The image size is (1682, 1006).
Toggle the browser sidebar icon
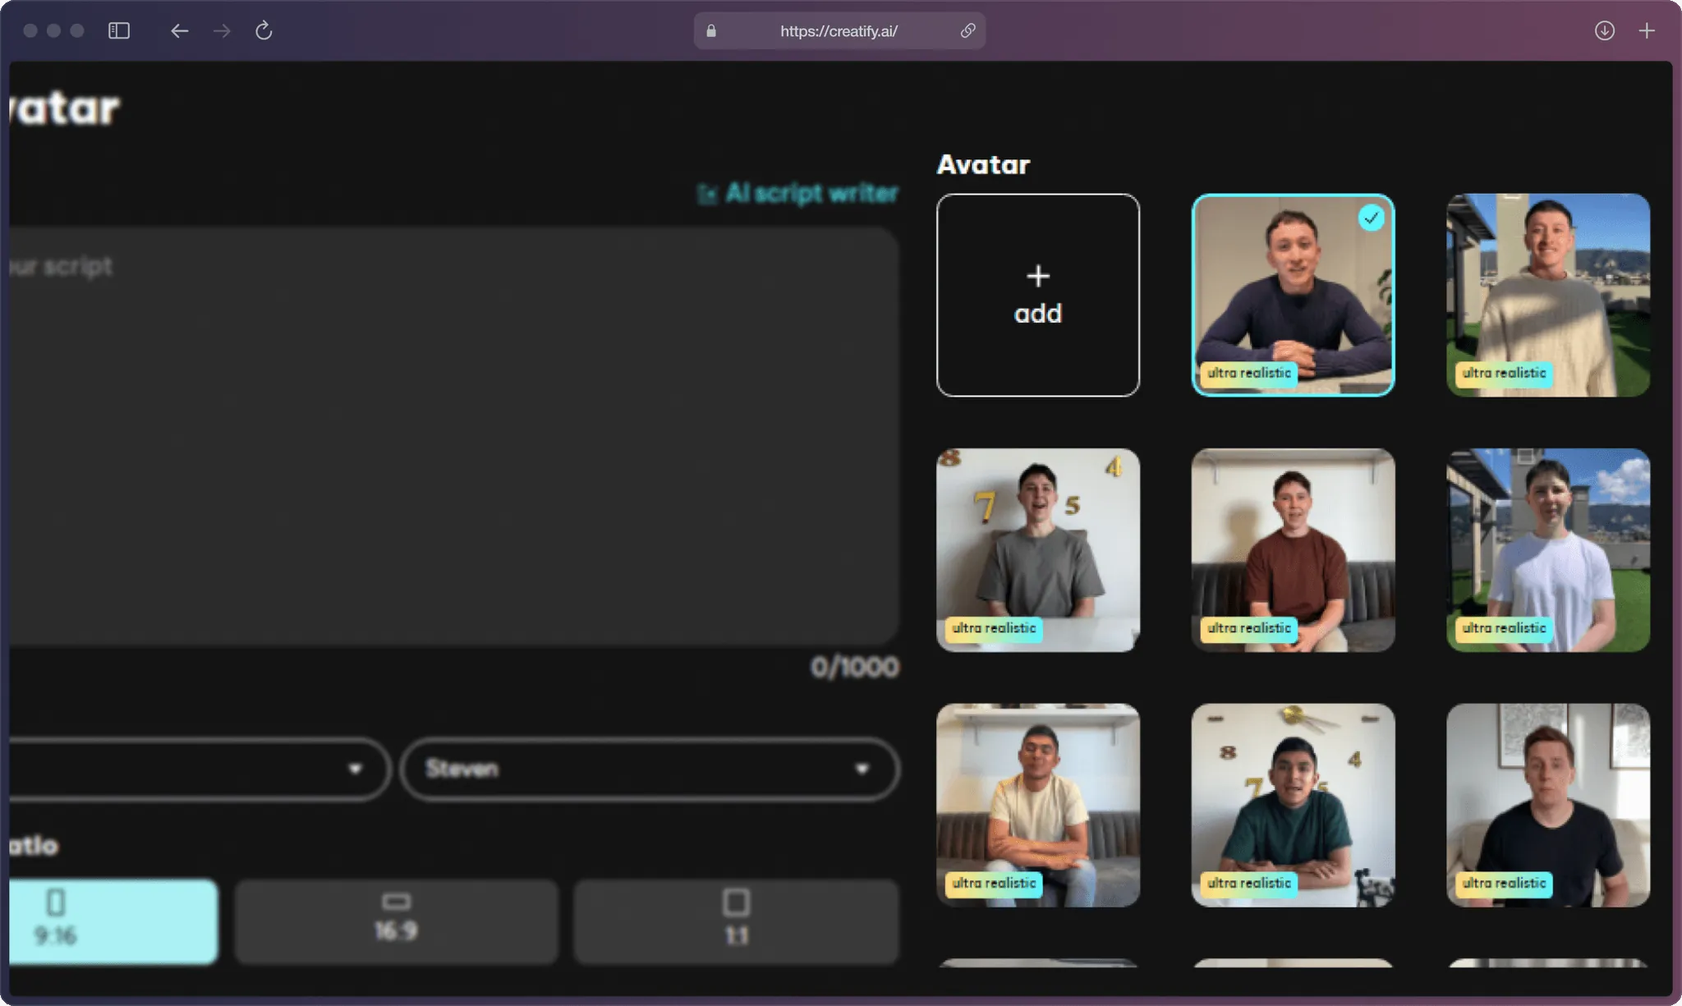119,31
